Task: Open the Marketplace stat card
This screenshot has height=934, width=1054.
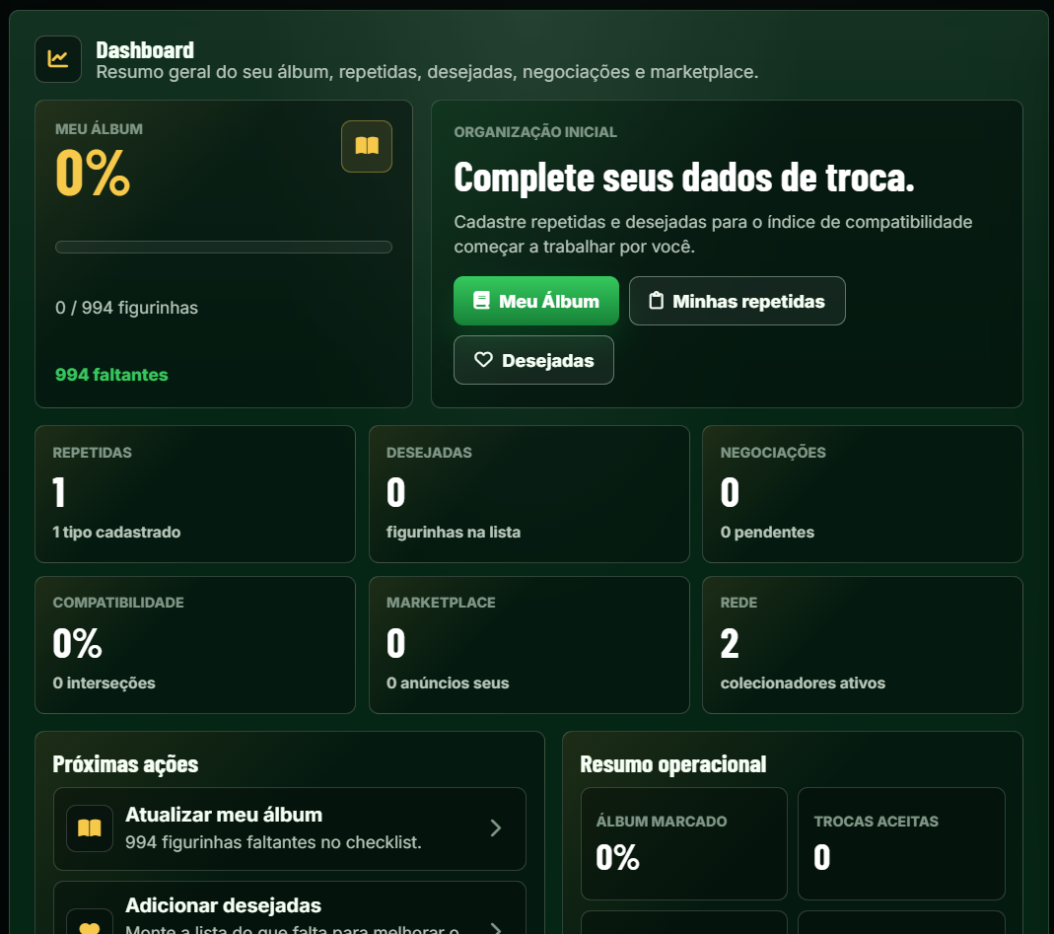Action: coord(529,644)
